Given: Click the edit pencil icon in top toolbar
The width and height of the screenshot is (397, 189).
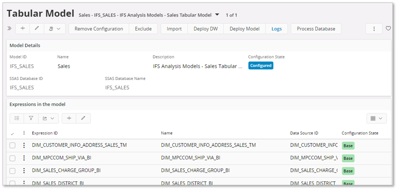Looking at the screenshot, I should point(37,29).
